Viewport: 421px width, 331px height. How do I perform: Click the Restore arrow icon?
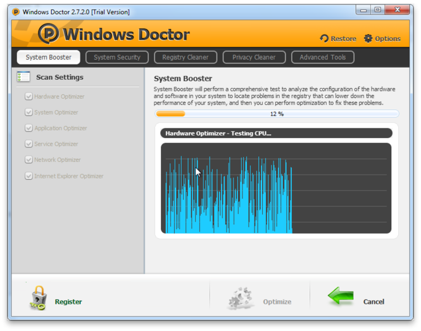[x=324, y=39]
